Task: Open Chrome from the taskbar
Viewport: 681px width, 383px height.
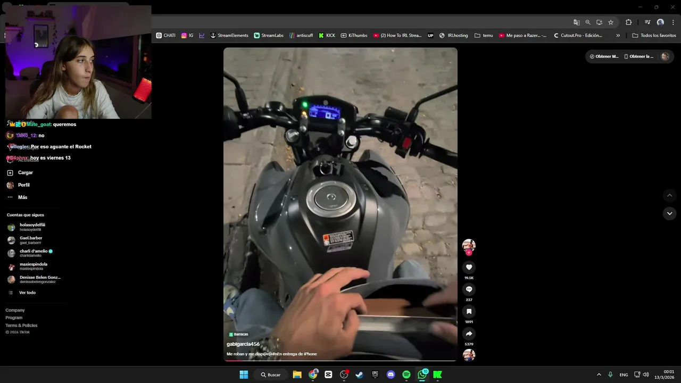Action: click(x=313, y=374)
